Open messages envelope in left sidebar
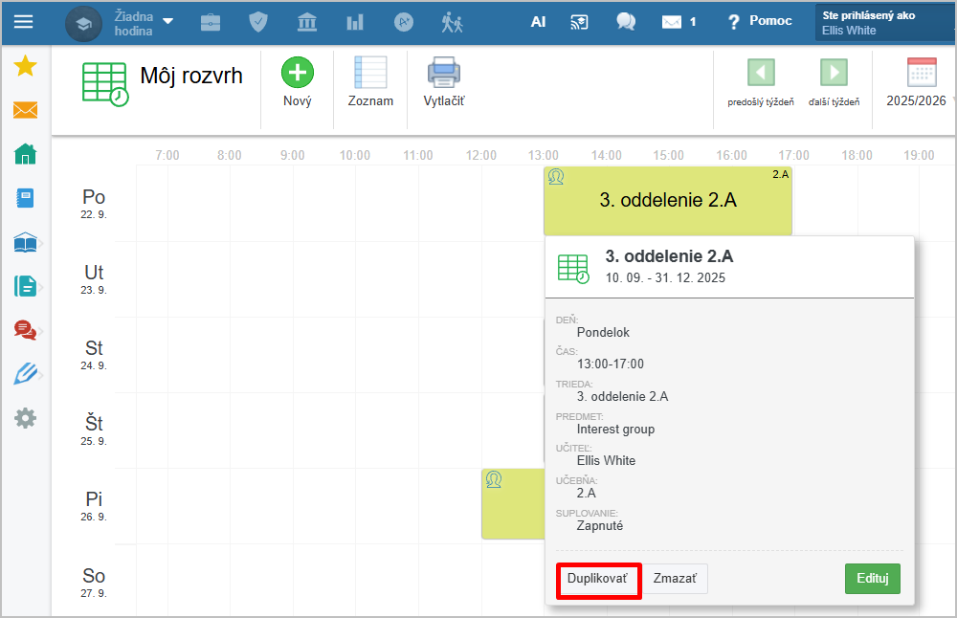957x618 pixels. pos(25,110)
